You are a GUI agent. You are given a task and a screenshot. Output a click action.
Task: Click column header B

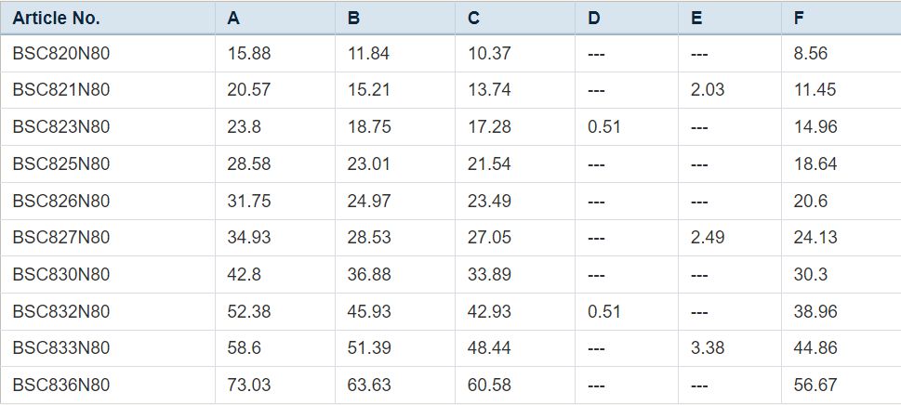[x=353, y=18]
